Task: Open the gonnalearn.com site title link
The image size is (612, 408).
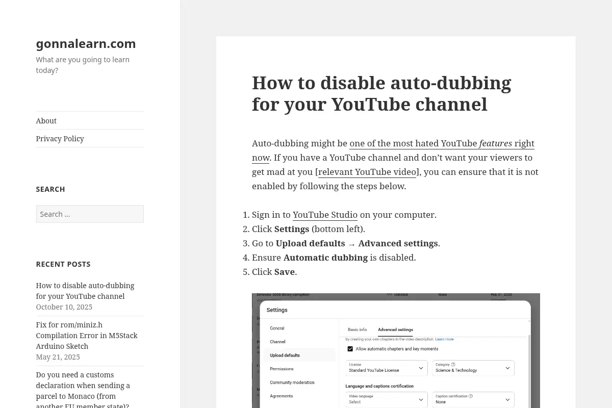Action: tap(86, 43)
